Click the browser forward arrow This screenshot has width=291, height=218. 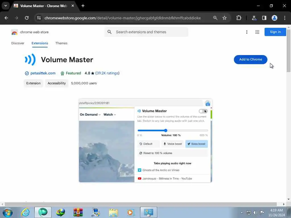point(16,18)
